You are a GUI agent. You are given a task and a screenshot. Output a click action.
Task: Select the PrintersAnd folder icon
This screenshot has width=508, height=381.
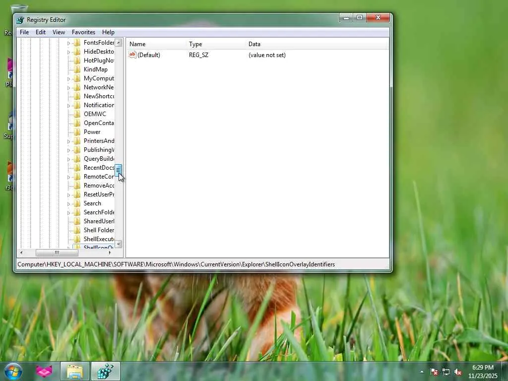[77, 140]
